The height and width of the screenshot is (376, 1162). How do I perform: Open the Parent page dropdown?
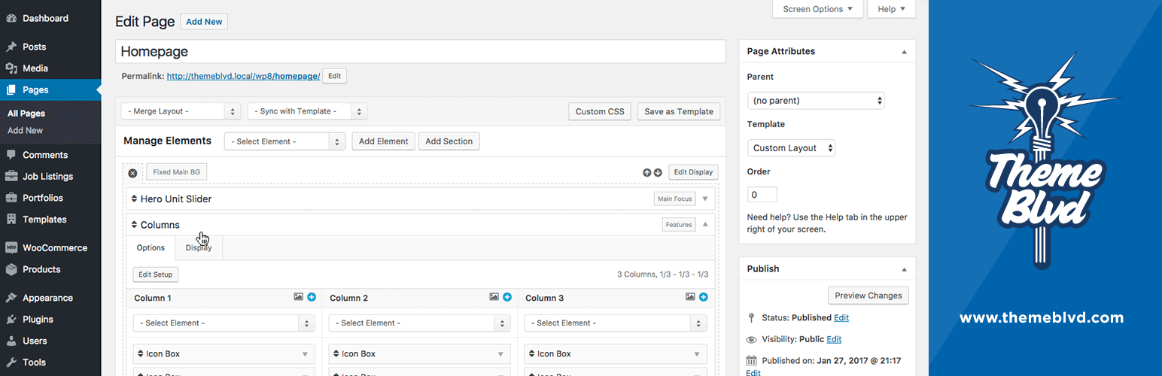coord(816,101)
